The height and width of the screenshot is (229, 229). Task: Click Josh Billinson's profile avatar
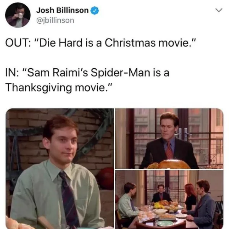coord(18,15)
